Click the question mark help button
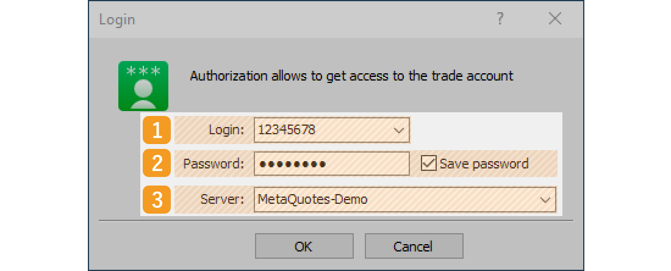The height and width of the screenshot is (271, 671). (x=500, y=19)
